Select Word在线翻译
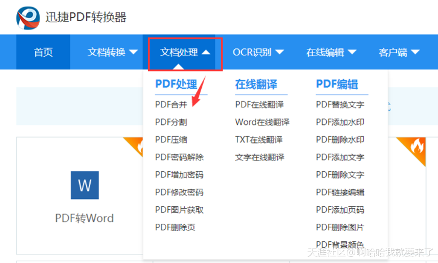 pos(262,122)
